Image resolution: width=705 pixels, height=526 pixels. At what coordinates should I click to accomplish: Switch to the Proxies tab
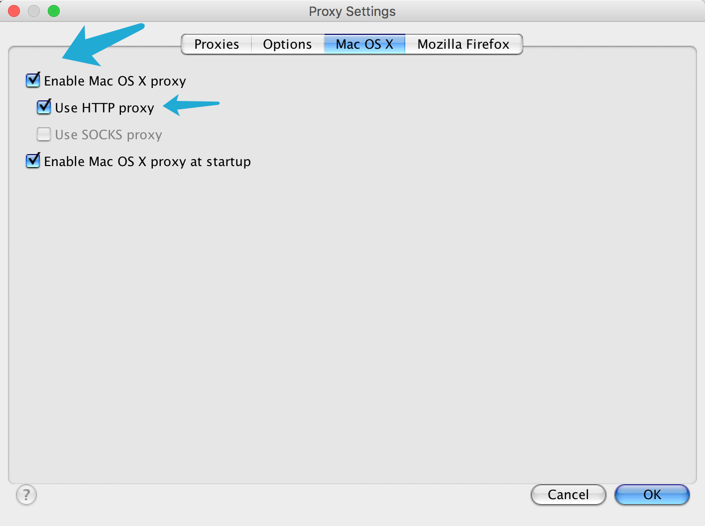[216, 44]
